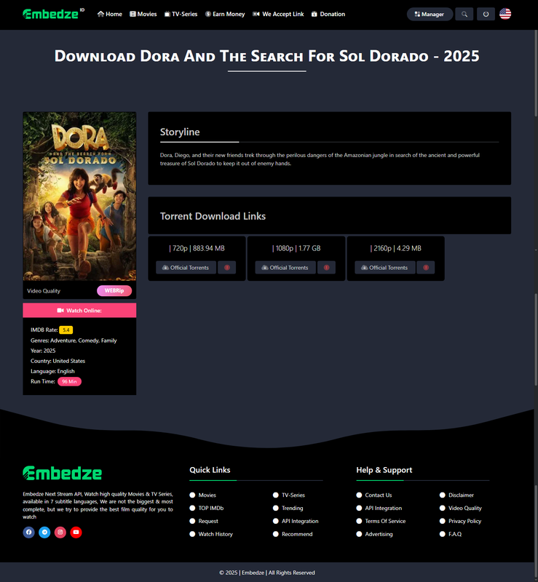Open Embedze Facebook page icon

pos(28,533)
